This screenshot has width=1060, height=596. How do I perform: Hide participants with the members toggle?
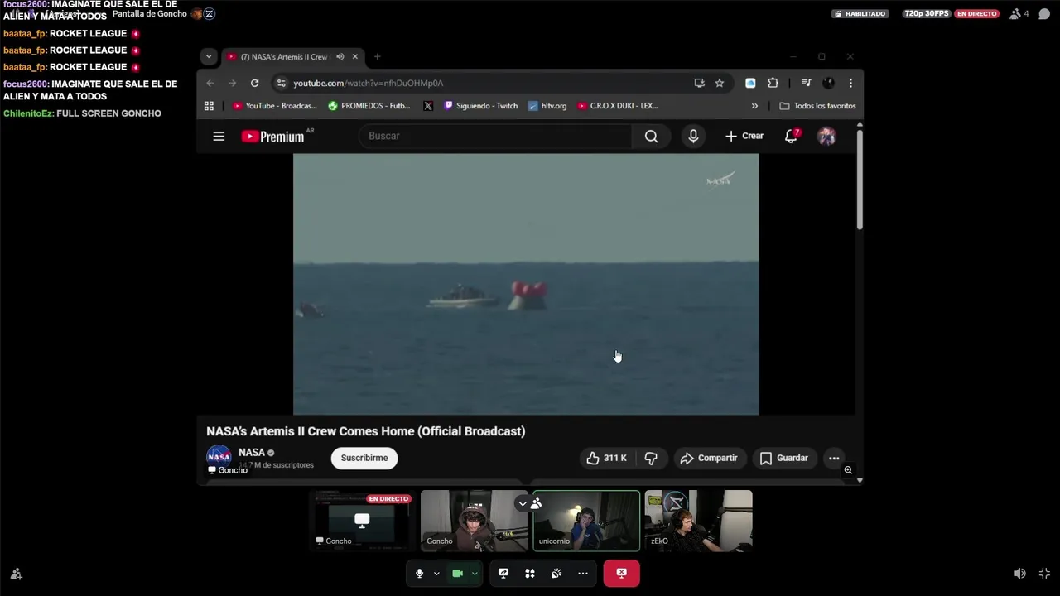(x=536, y=503)
